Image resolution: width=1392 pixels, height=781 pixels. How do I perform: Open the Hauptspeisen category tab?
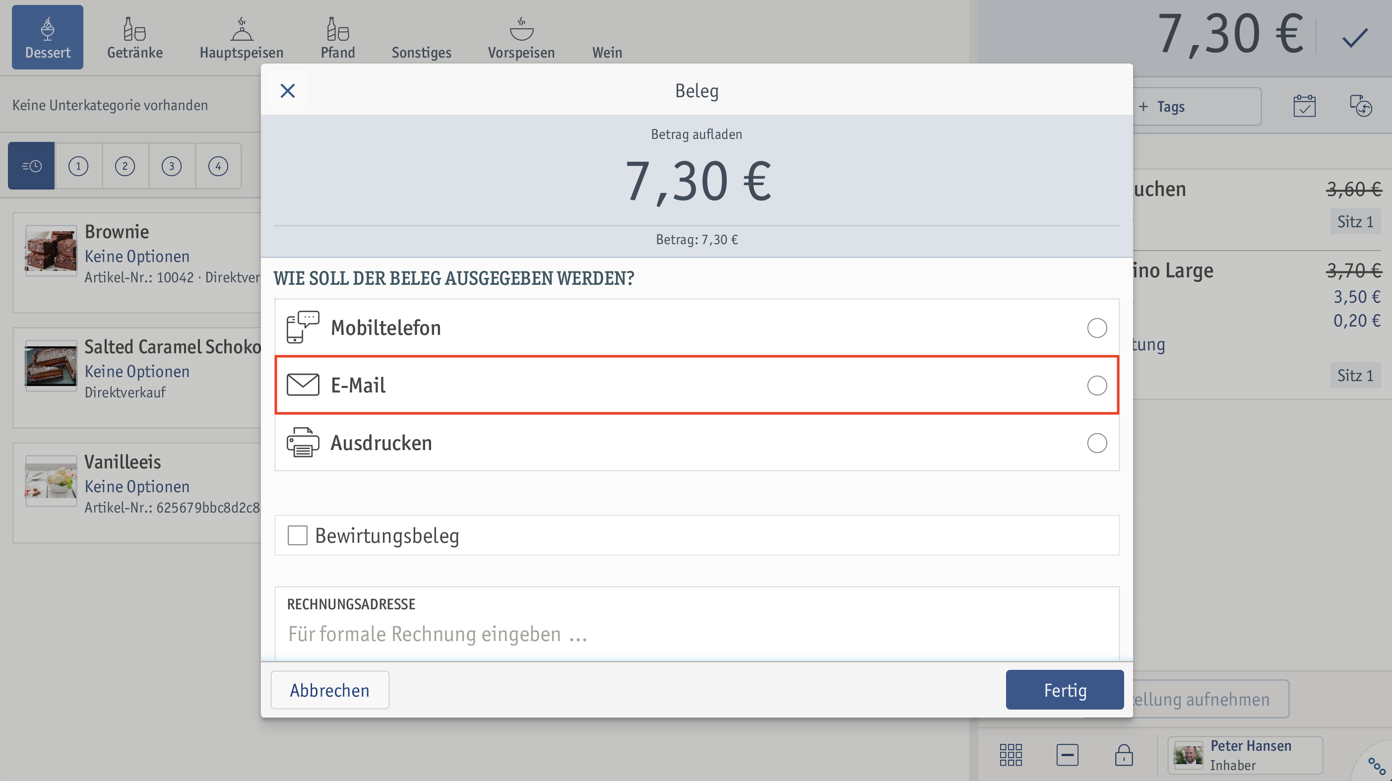242,37
